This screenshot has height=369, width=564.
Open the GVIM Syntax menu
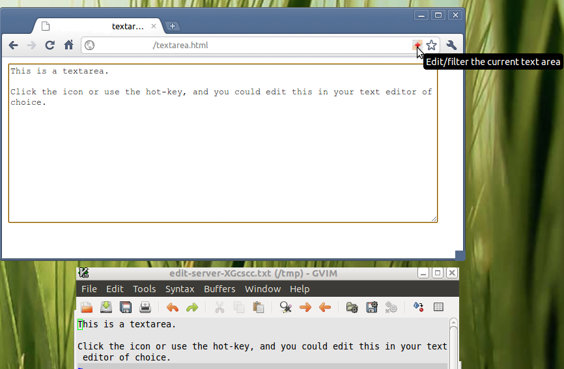[180, 289]
